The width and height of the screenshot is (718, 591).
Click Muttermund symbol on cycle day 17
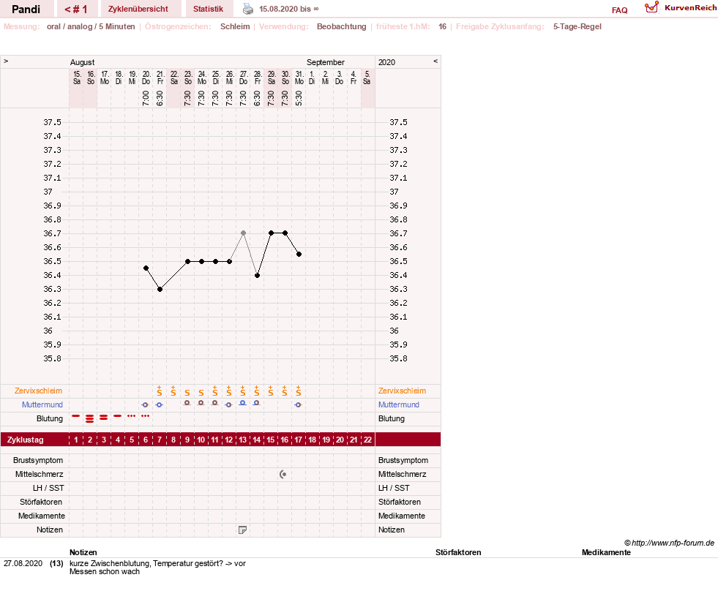tap(298, 404)
